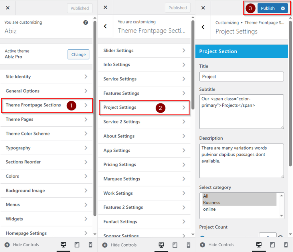Click back arrow beside Theme Frontpage Sections header

[105, 26]
